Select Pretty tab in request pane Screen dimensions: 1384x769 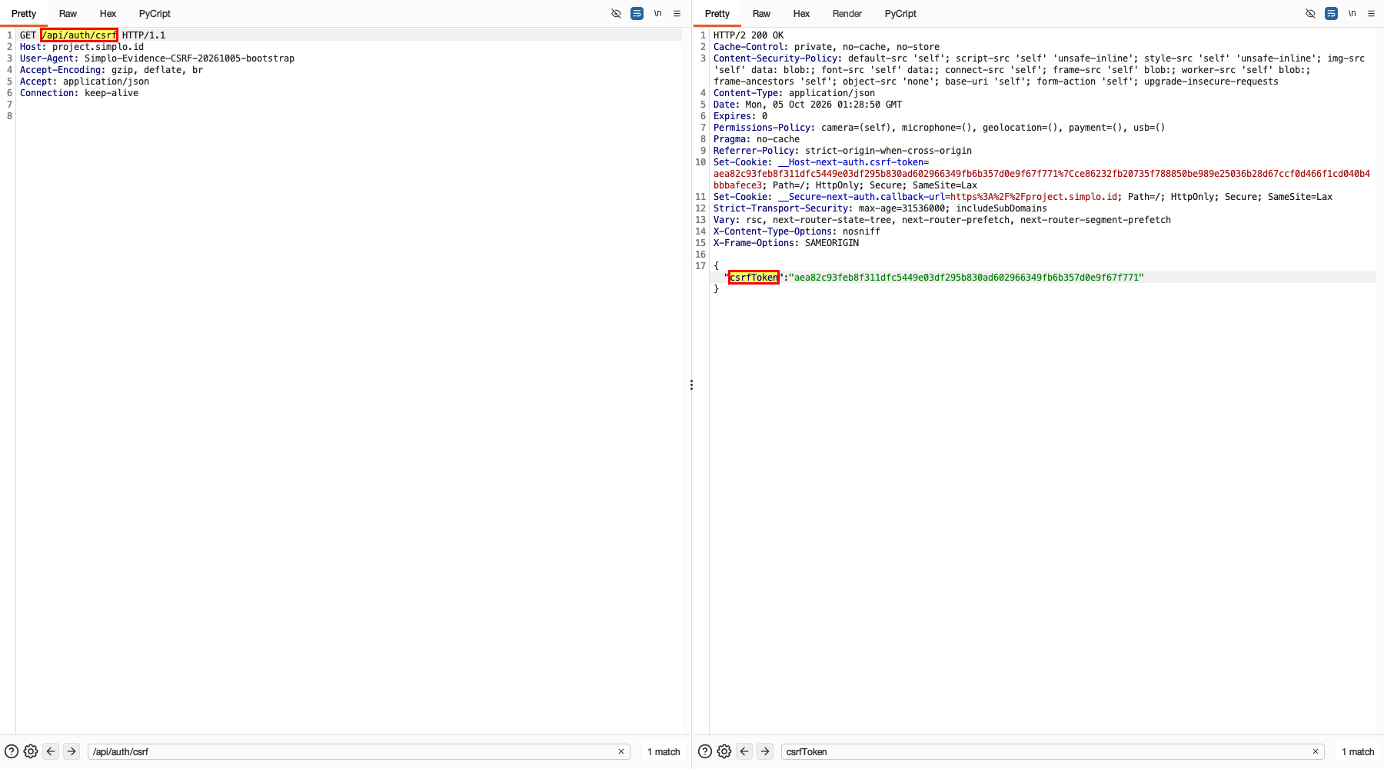coord(24,14)
